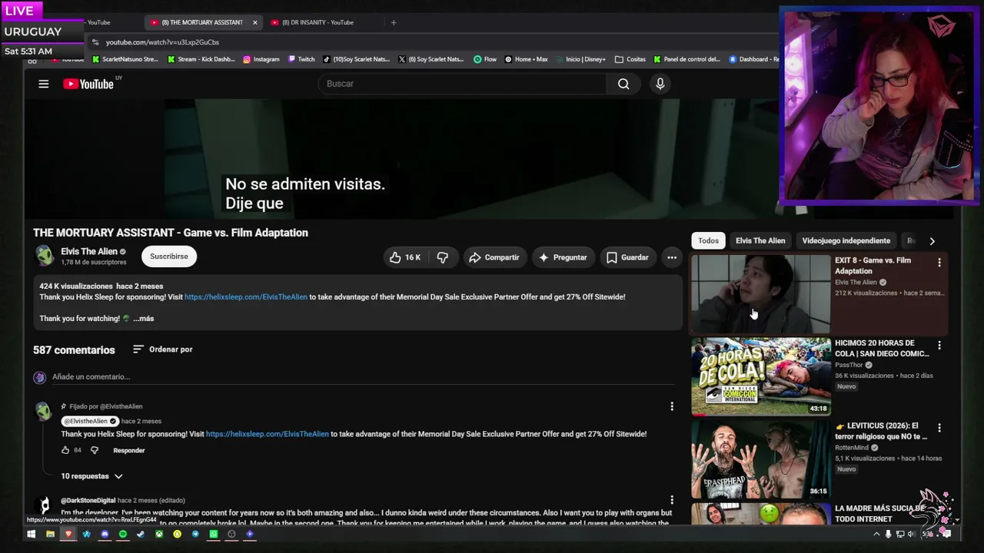Open options menu for pinned comment

[672, 406]
